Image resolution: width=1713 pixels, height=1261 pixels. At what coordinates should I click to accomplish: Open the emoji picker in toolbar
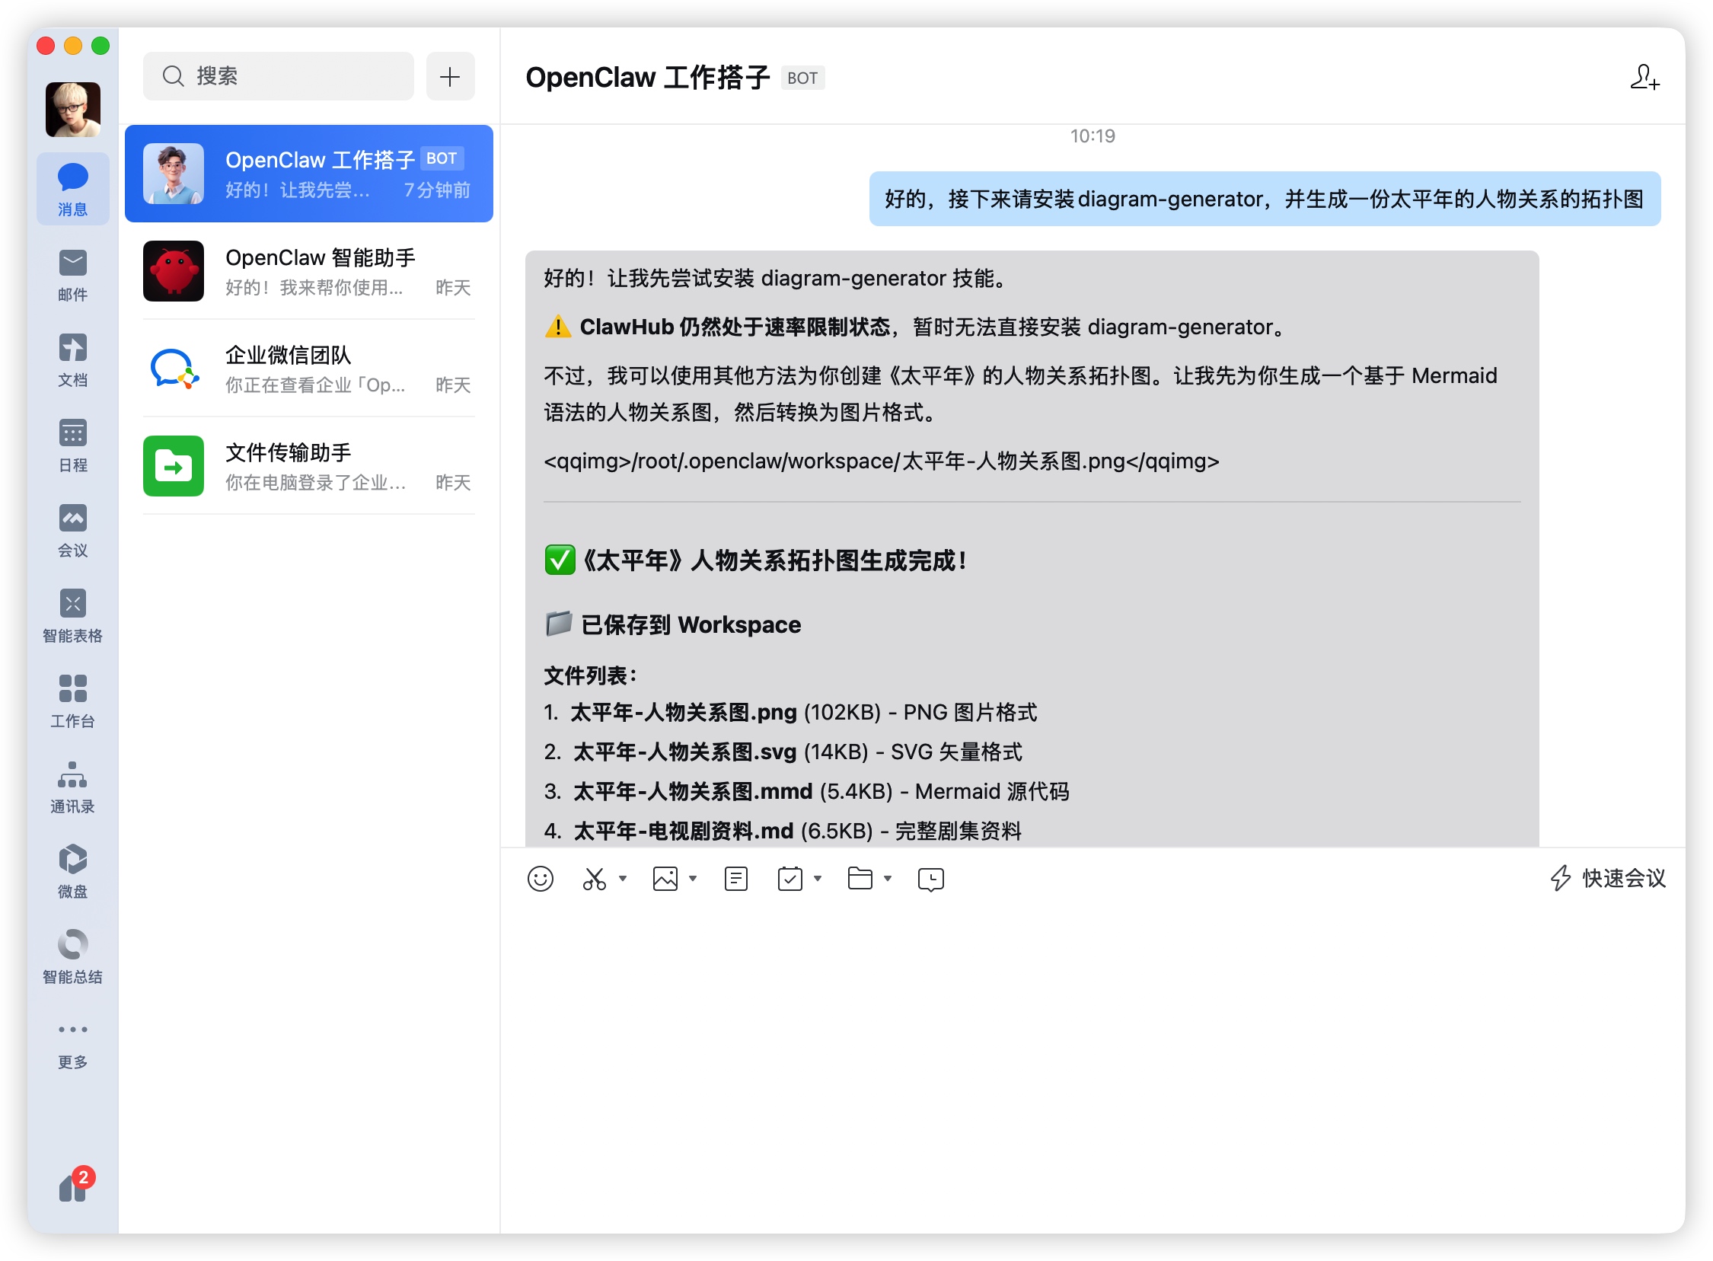click(541, 880)
